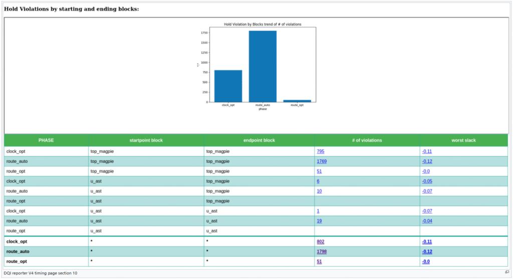Click the '# of violations' column header
Image resolution: width=513 pixels, height=279 pixels.
[367, 140]
